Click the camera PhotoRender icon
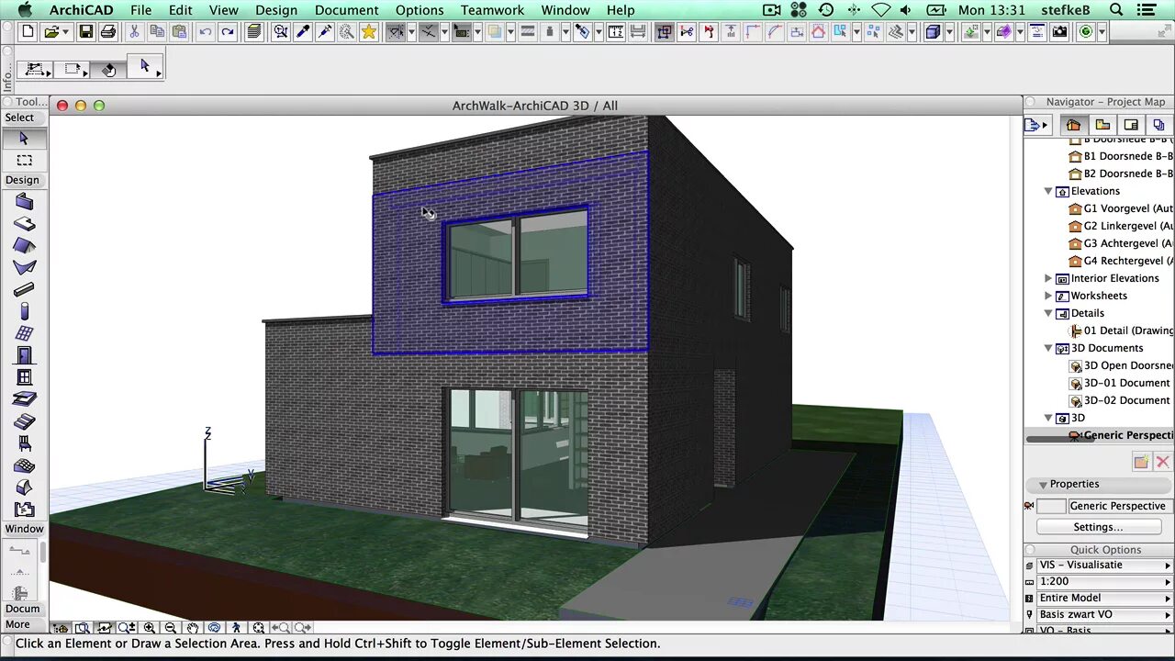Image resolution: width=1175 pixels, height=661 pixels. [1060, 32]
